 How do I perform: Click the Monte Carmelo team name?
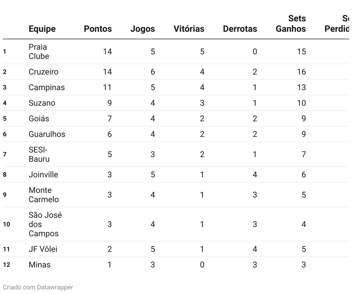click(44, 195)
